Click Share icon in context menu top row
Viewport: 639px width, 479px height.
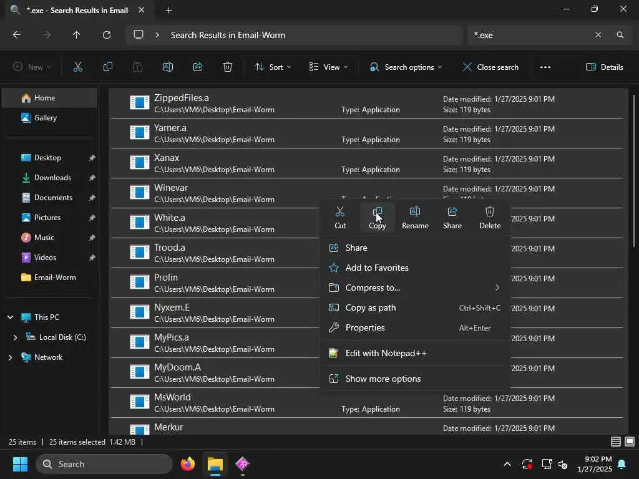point(452,218)
